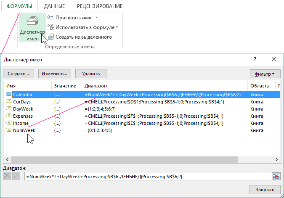Open Диспетчер имен from the ribbon
Viewport: 284px width, 198px height.
32,29
